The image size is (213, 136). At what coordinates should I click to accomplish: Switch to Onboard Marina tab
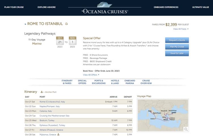(130, 82)
